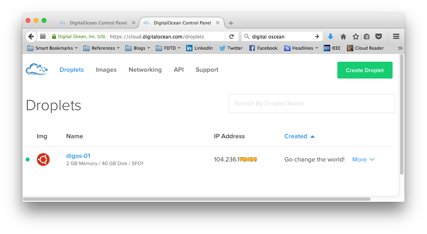Open the Twitter bookmark
Image resolution: width=427 pixels, height=234 pixels.
pos(231,48)
